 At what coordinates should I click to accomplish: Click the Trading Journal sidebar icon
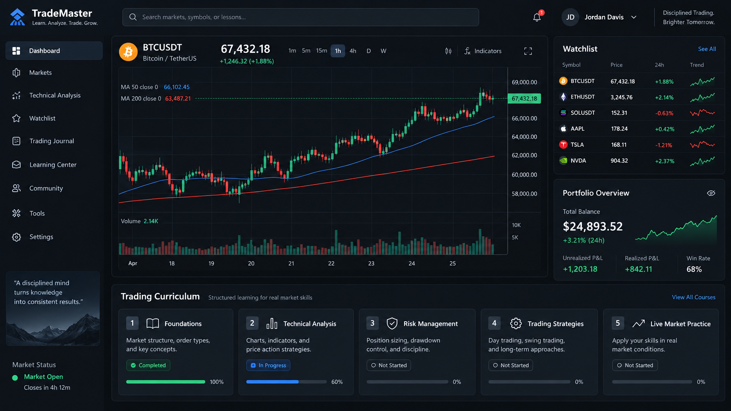point(17,141)
